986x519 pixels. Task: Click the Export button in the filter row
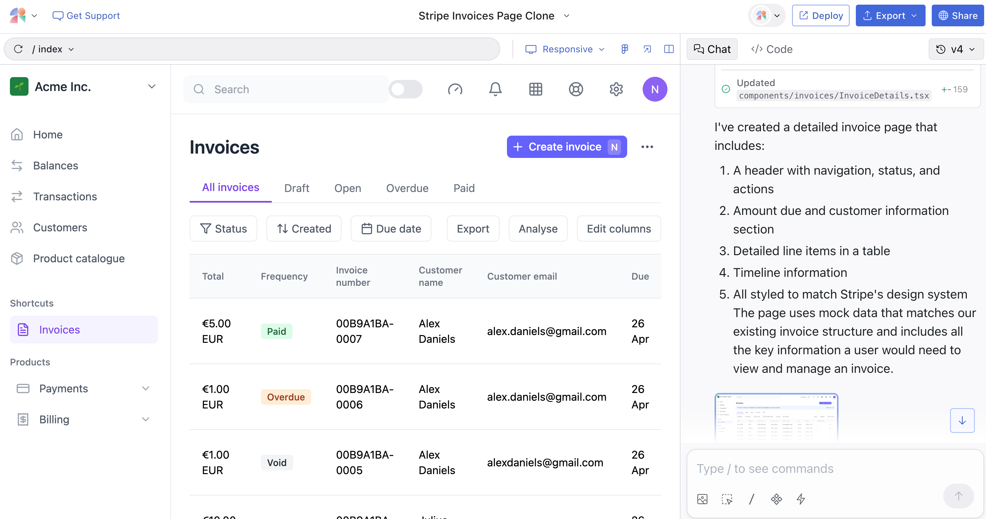[x=473, y=228]
